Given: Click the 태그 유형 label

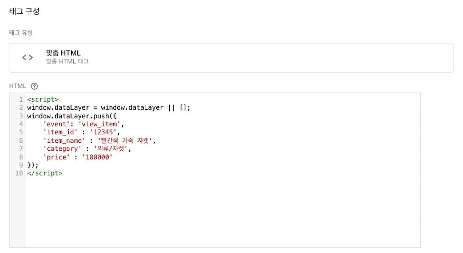Looking at the screenshot, I should click(x=21, y=33).
